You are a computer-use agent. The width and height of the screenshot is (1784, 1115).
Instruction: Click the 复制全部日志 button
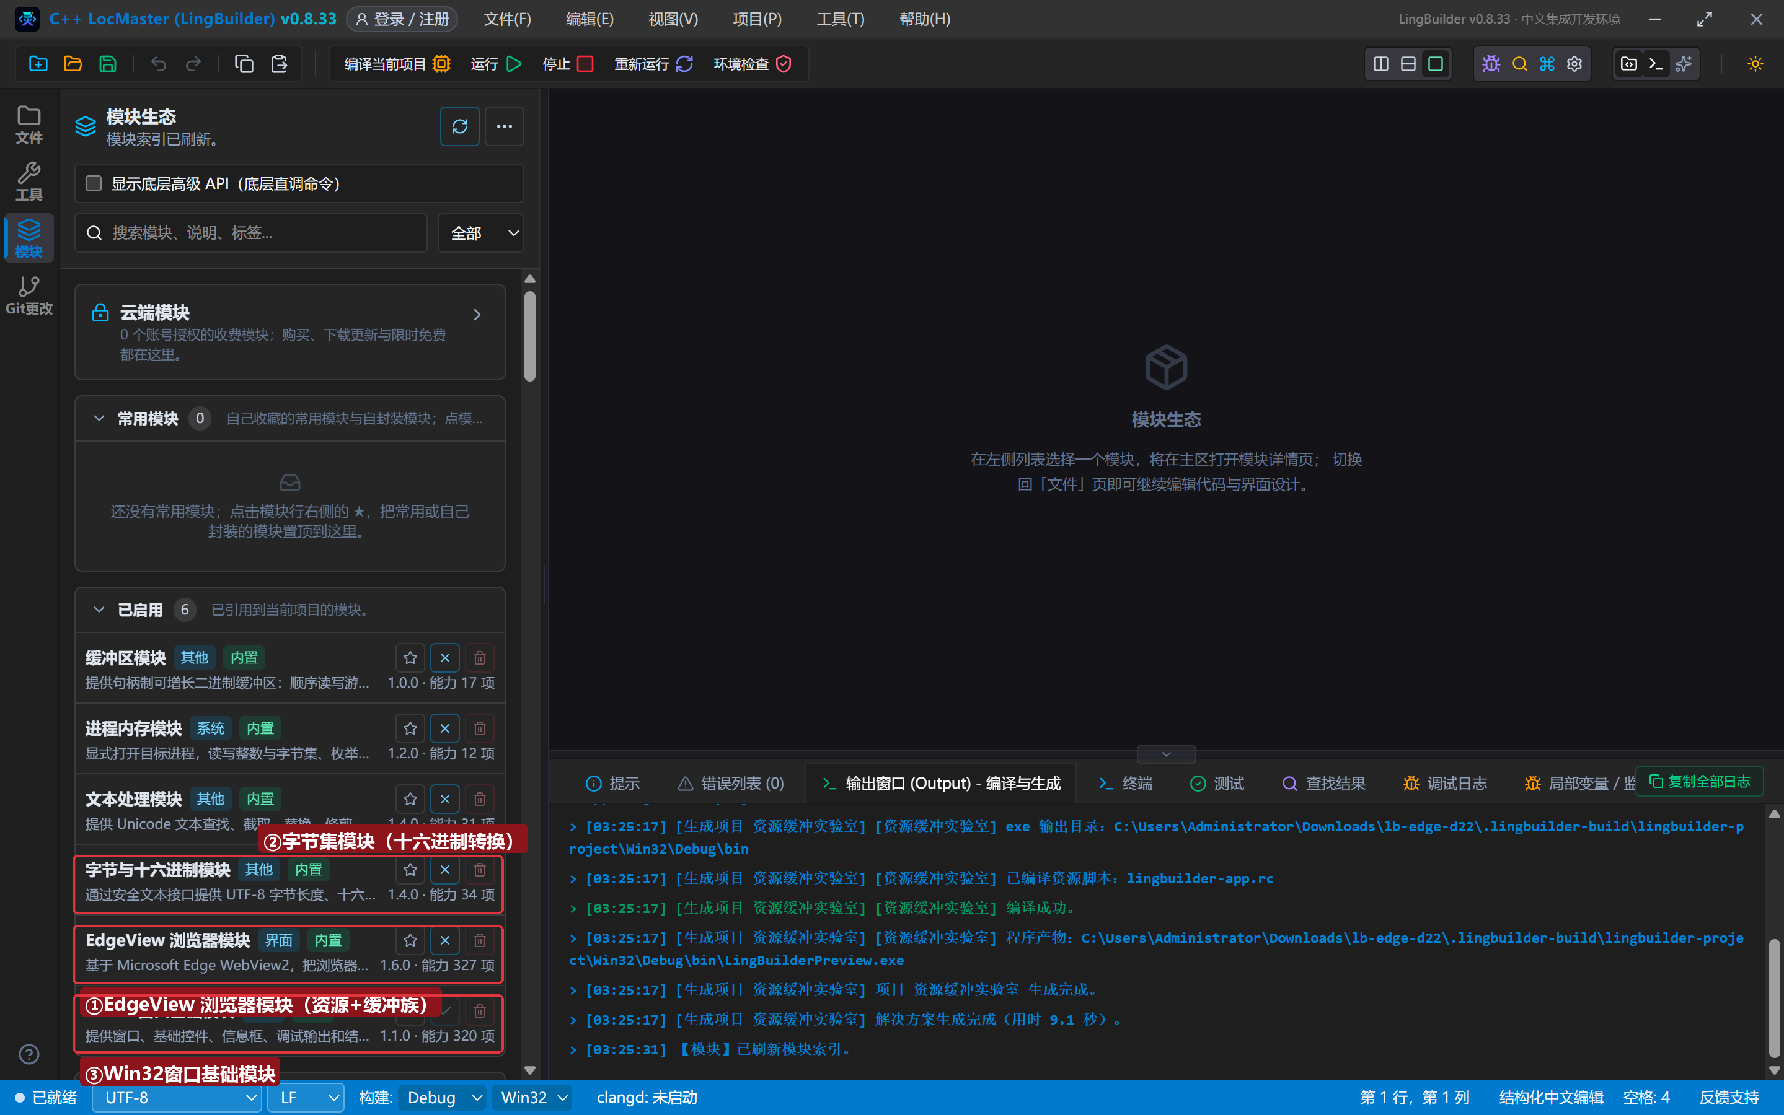pos(1700,781)
